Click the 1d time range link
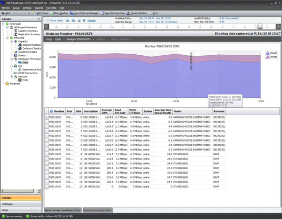 pyautogui.click(x=79, y=21)
